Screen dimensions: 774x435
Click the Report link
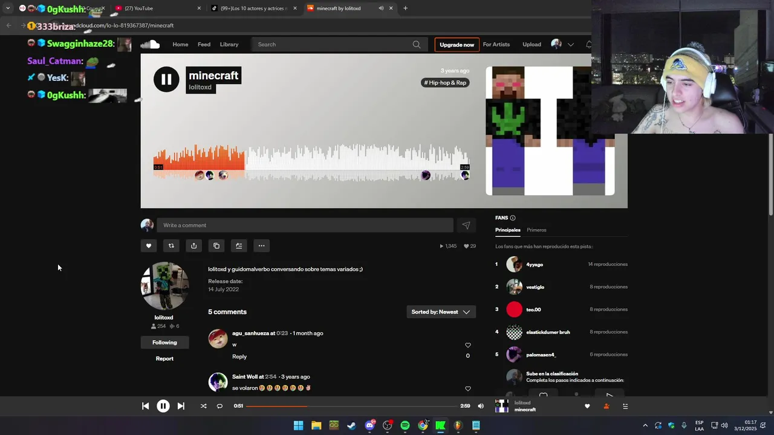tap(164, 359)
